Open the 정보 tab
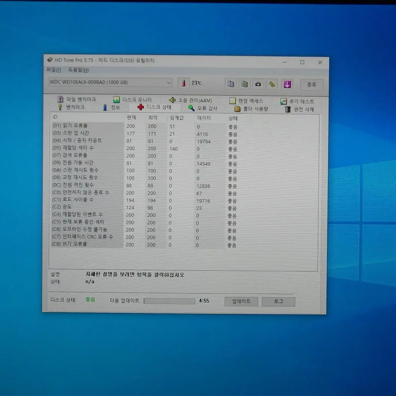 [112, 107]
